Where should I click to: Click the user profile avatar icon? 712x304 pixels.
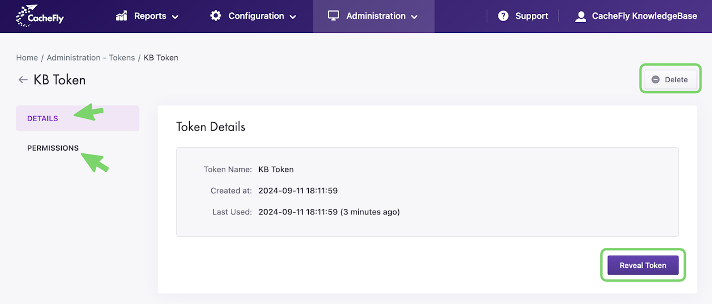pos(581,16)
